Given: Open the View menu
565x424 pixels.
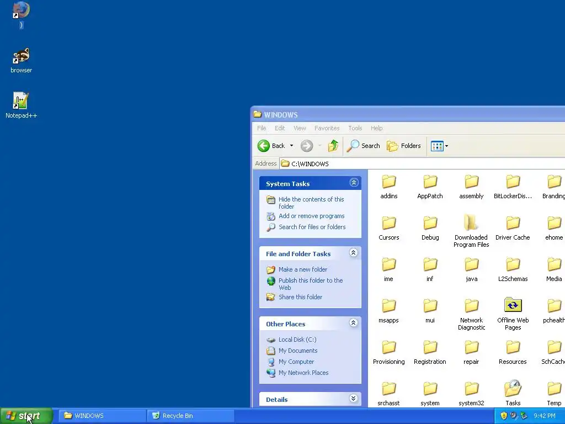Looking at the screenshot, I should pos(300,128).
